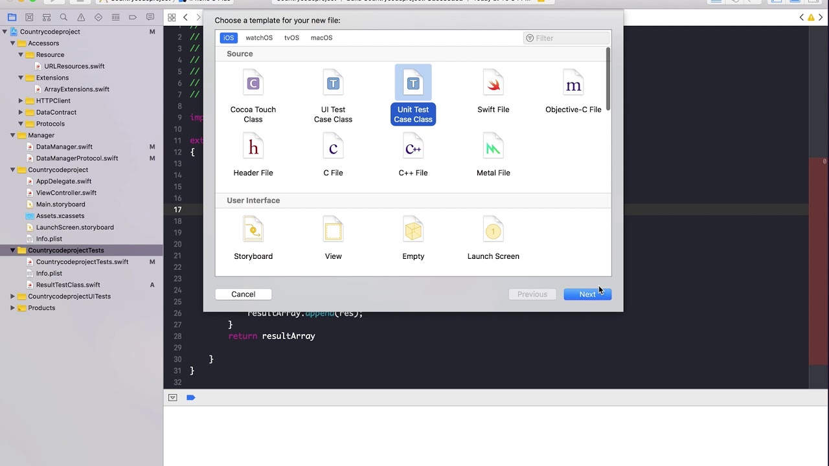Select the Objective-C File template

click(x=573, y=91)
